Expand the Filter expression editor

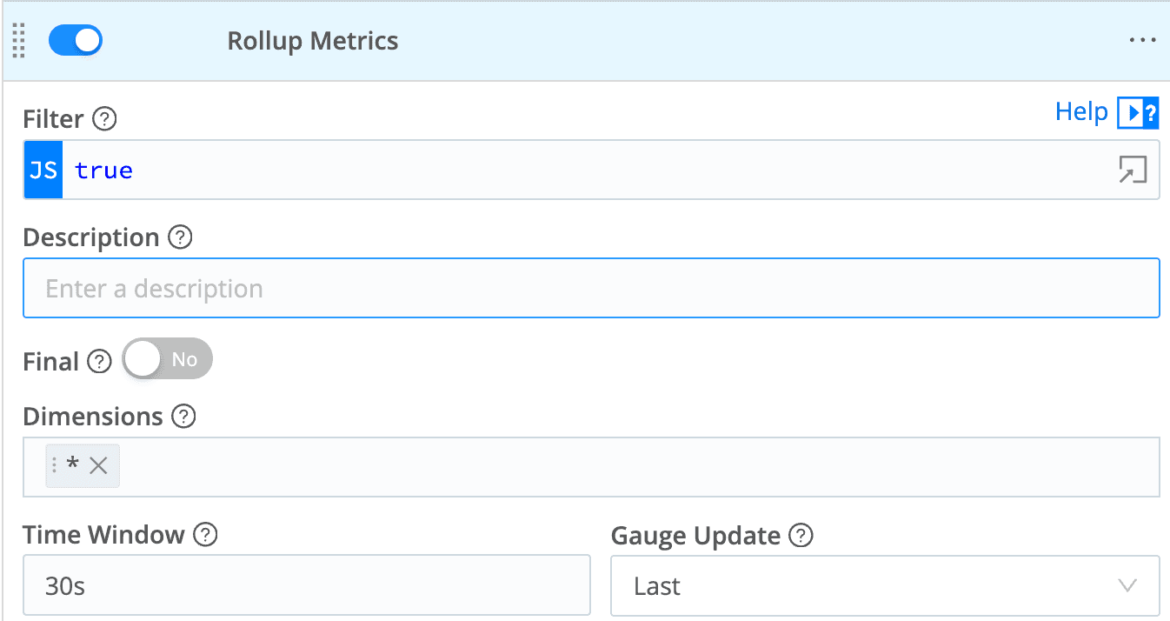point(1133,170)
